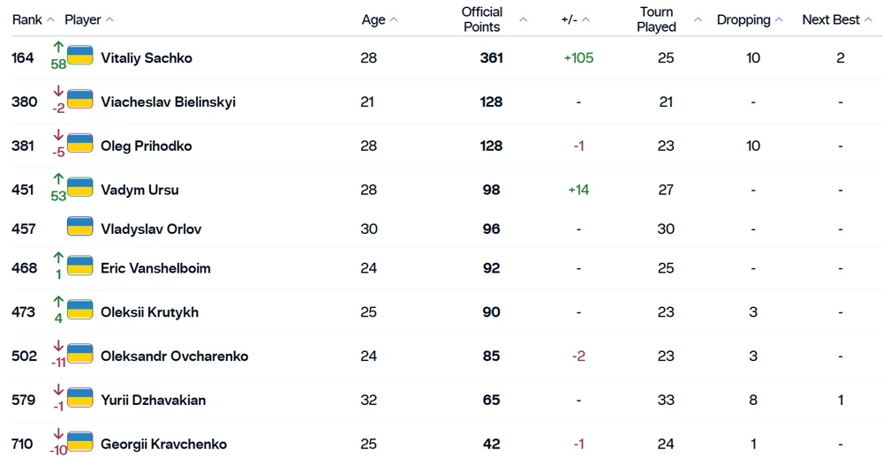Image resolution: width=883 pixels, height=465 pixels.
Task: Click Vladyslav Orlov's country flag
Action: coord(80,227)
